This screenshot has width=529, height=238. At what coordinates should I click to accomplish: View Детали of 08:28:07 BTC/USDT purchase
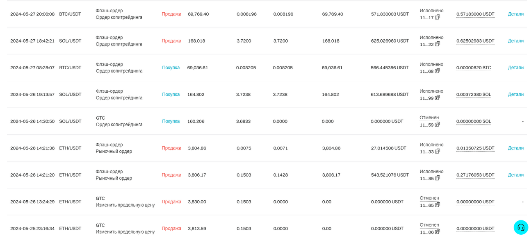515,68
